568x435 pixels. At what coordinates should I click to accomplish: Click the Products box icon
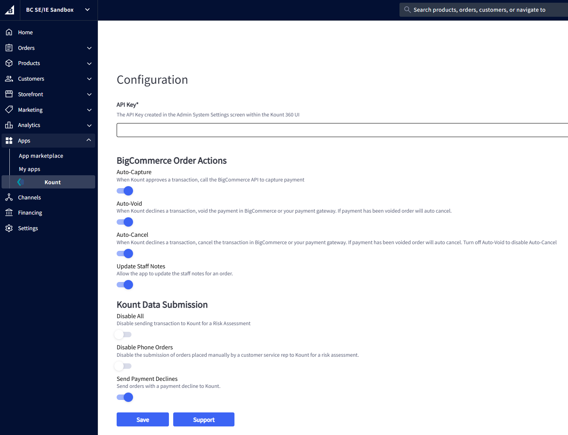9,63
